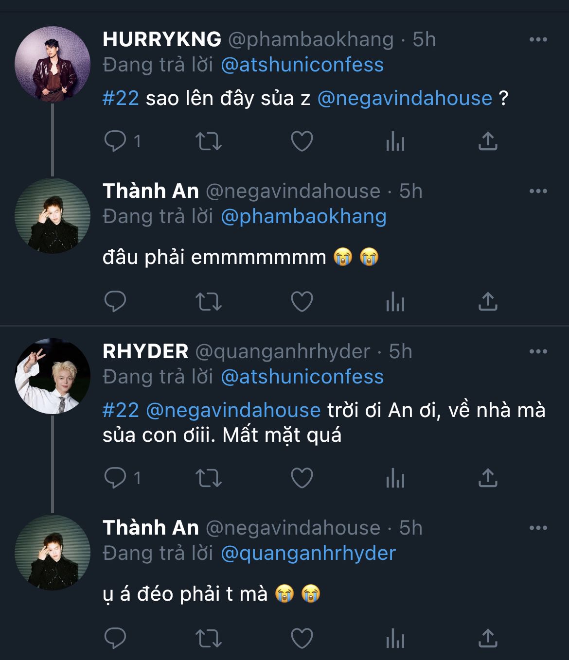The width and height of the screenshot is (569, 660).
Task: Like RHYDER's tweet
Action: tap(302, 478)
